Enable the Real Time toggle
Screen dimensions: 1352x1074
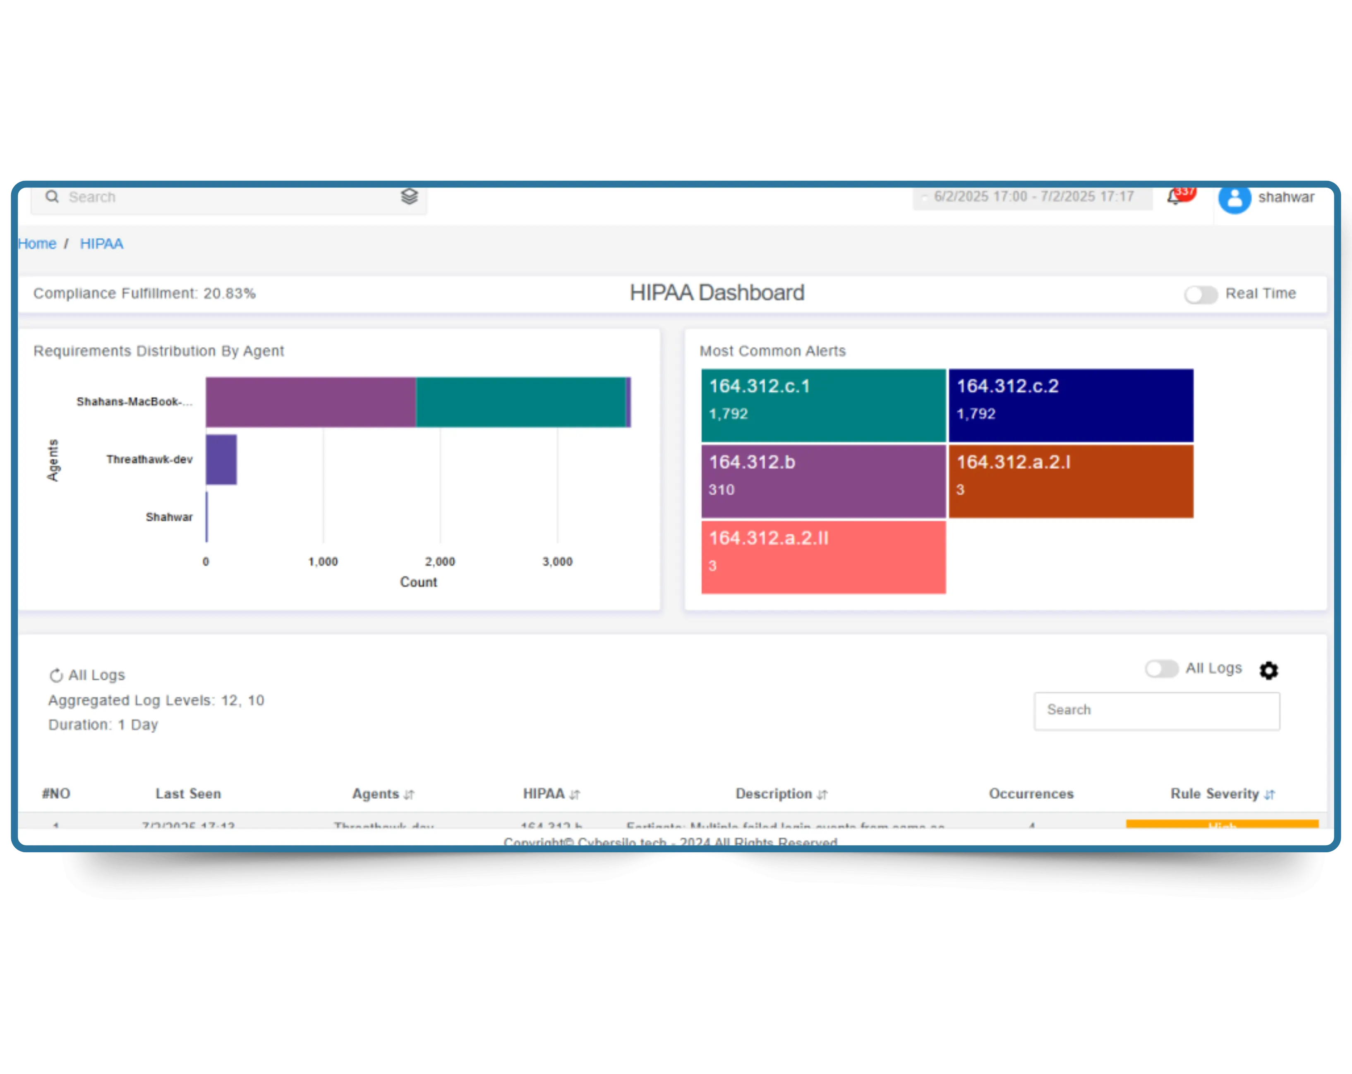point(1200,295)
